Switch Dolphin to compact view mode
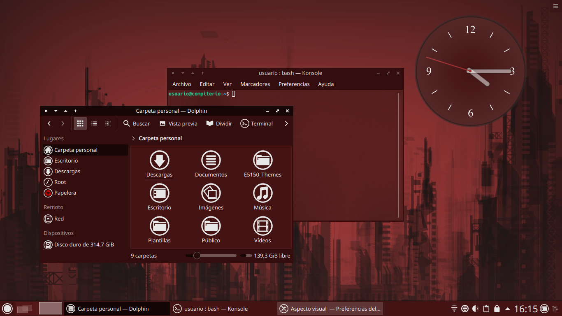 pos(94,123)
